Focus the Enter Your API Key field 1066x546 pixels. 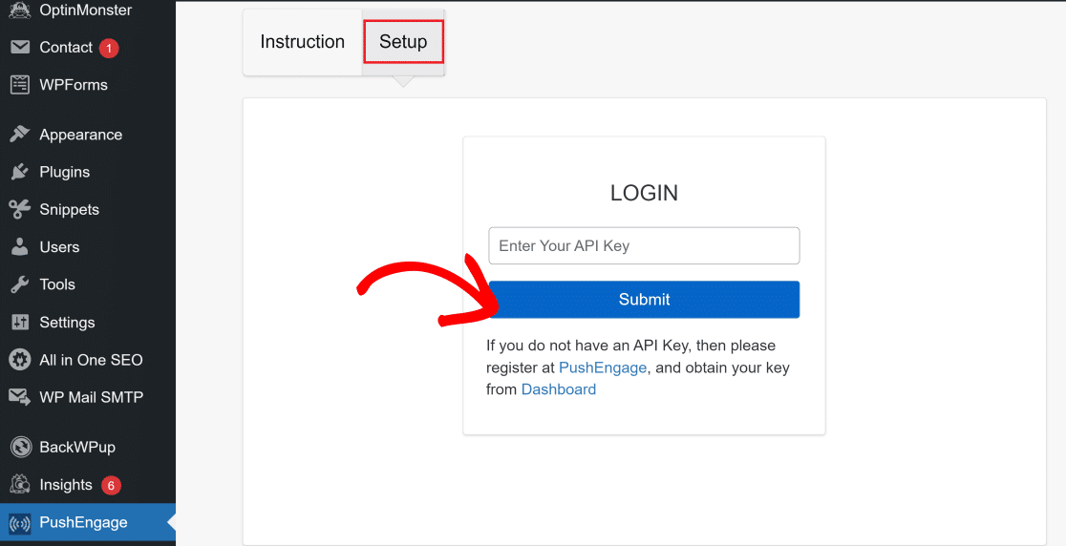click(x=644, y=246)
